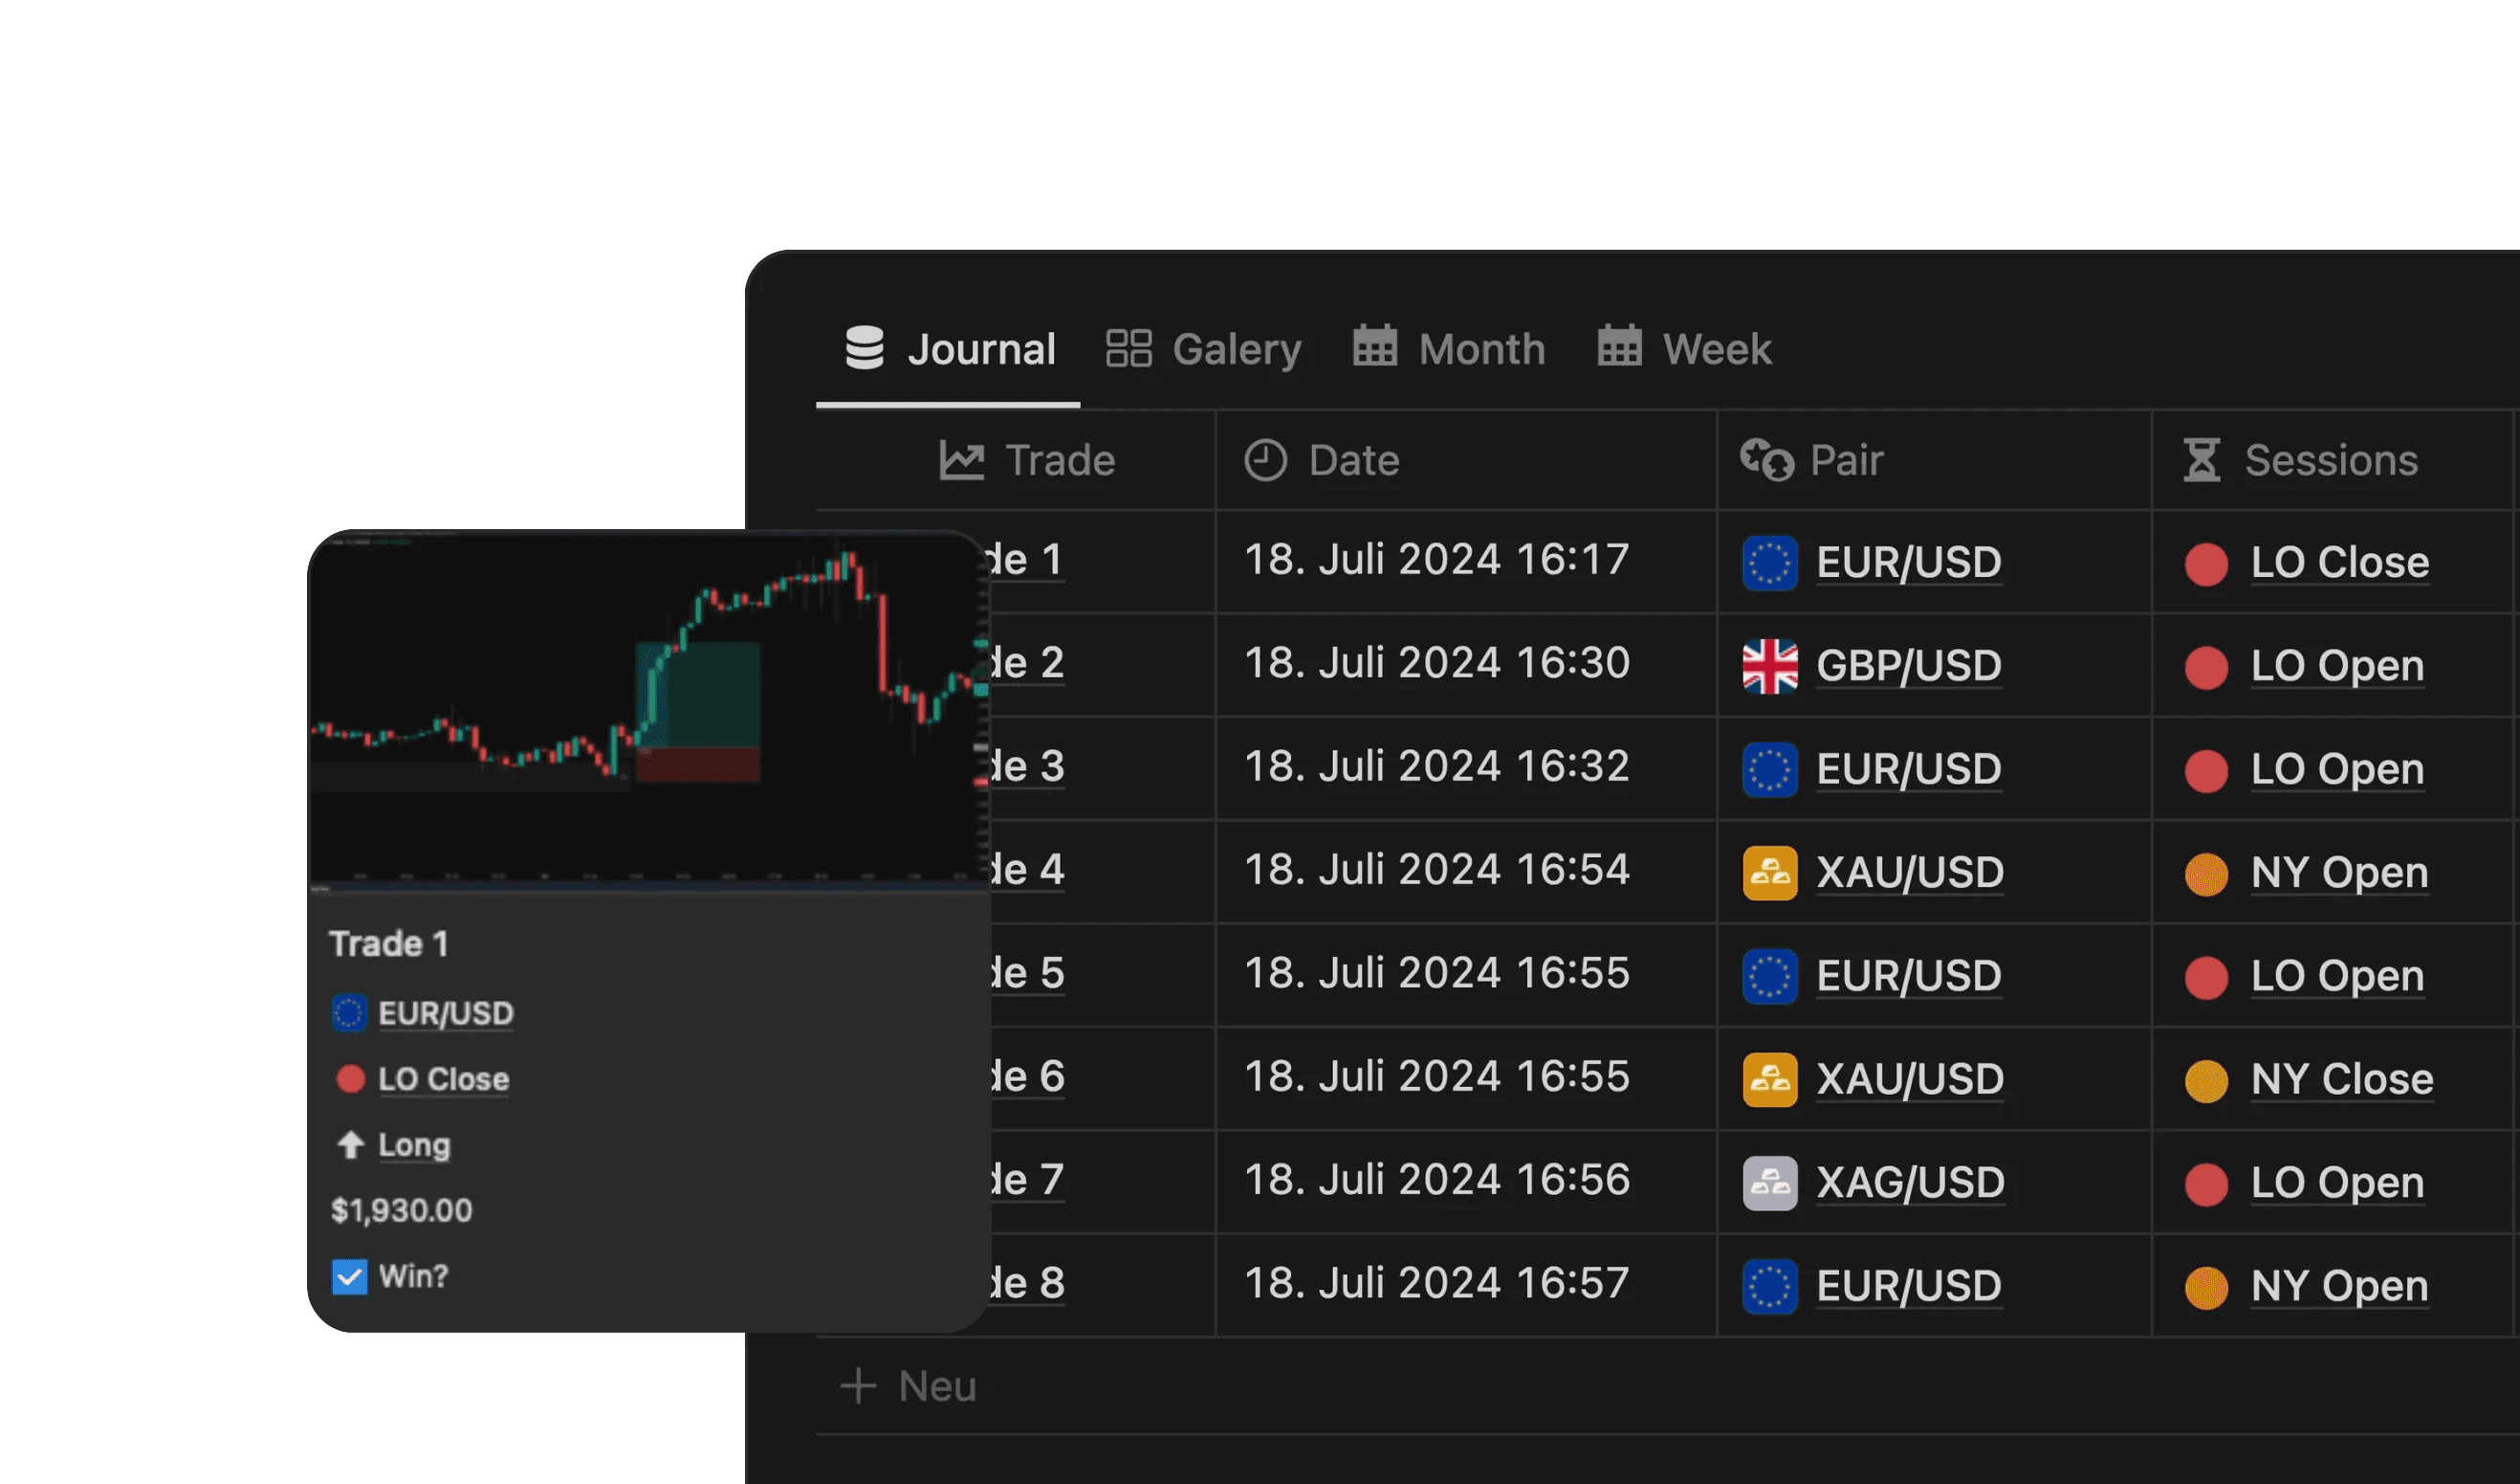Switch to the Galery view tab
2520x1484 pixels.
coord(1204,349)
